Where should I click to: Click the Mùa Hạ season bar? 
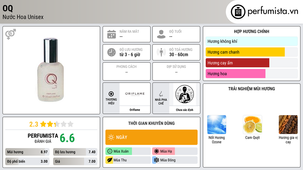point(175,151)
